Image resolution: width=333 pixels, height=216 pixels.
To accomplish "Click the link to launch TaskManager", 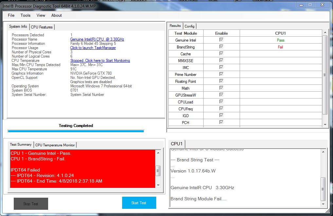I will 93,48.
